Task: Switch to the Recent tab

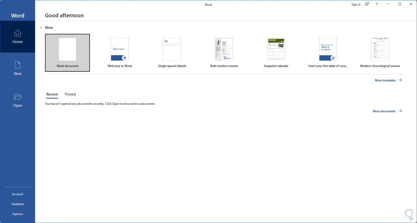Action: [52, 94]
